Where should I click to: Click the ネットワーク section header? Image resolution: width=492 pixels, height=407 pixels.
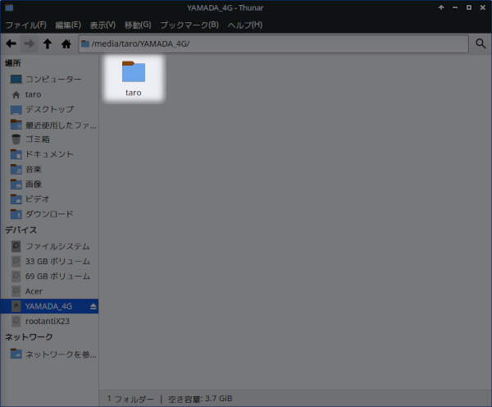tap(29, 337)
